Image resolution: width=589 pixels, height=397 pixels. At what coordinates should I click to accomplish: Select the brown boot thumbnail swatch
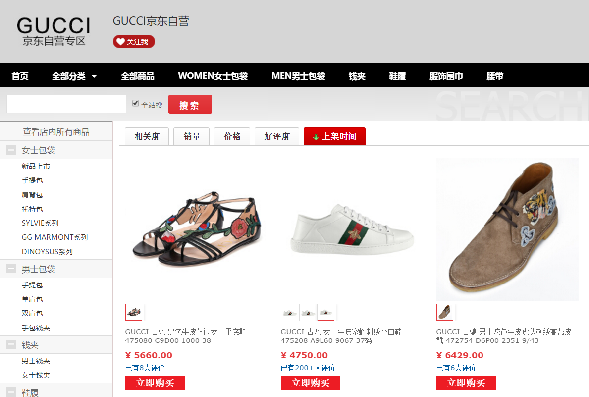click(445, 312)
